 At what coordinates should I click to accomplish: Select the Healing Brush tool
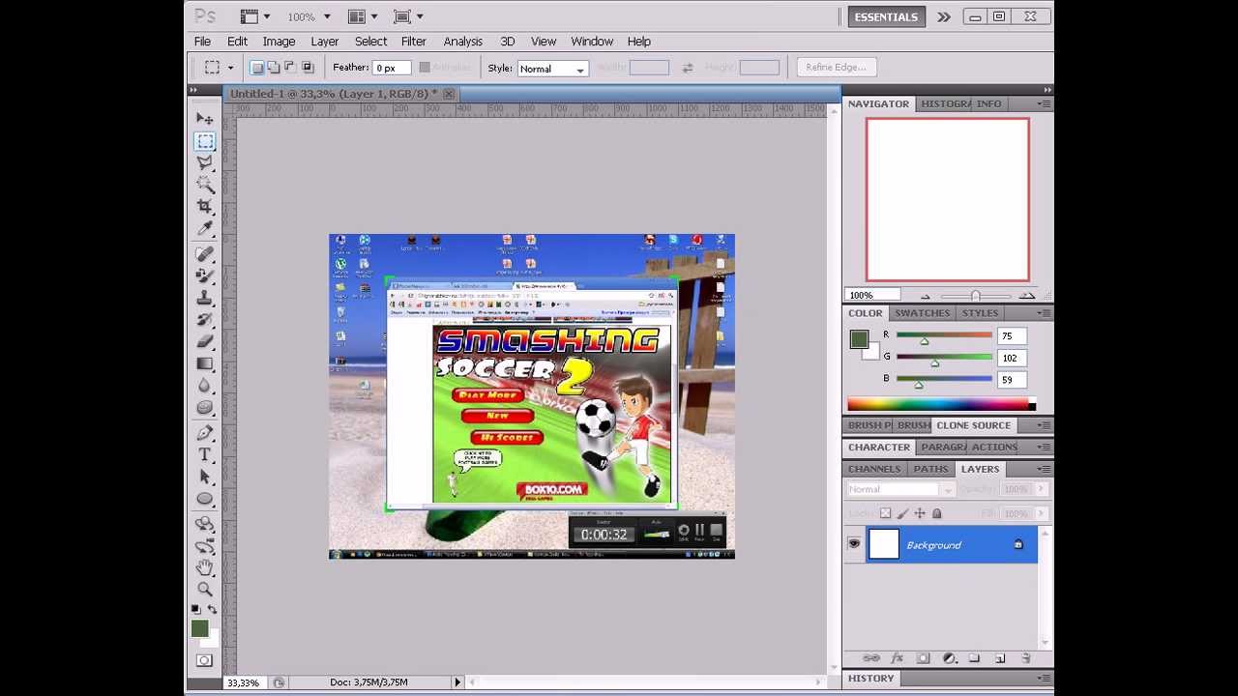tap(205, 253)
